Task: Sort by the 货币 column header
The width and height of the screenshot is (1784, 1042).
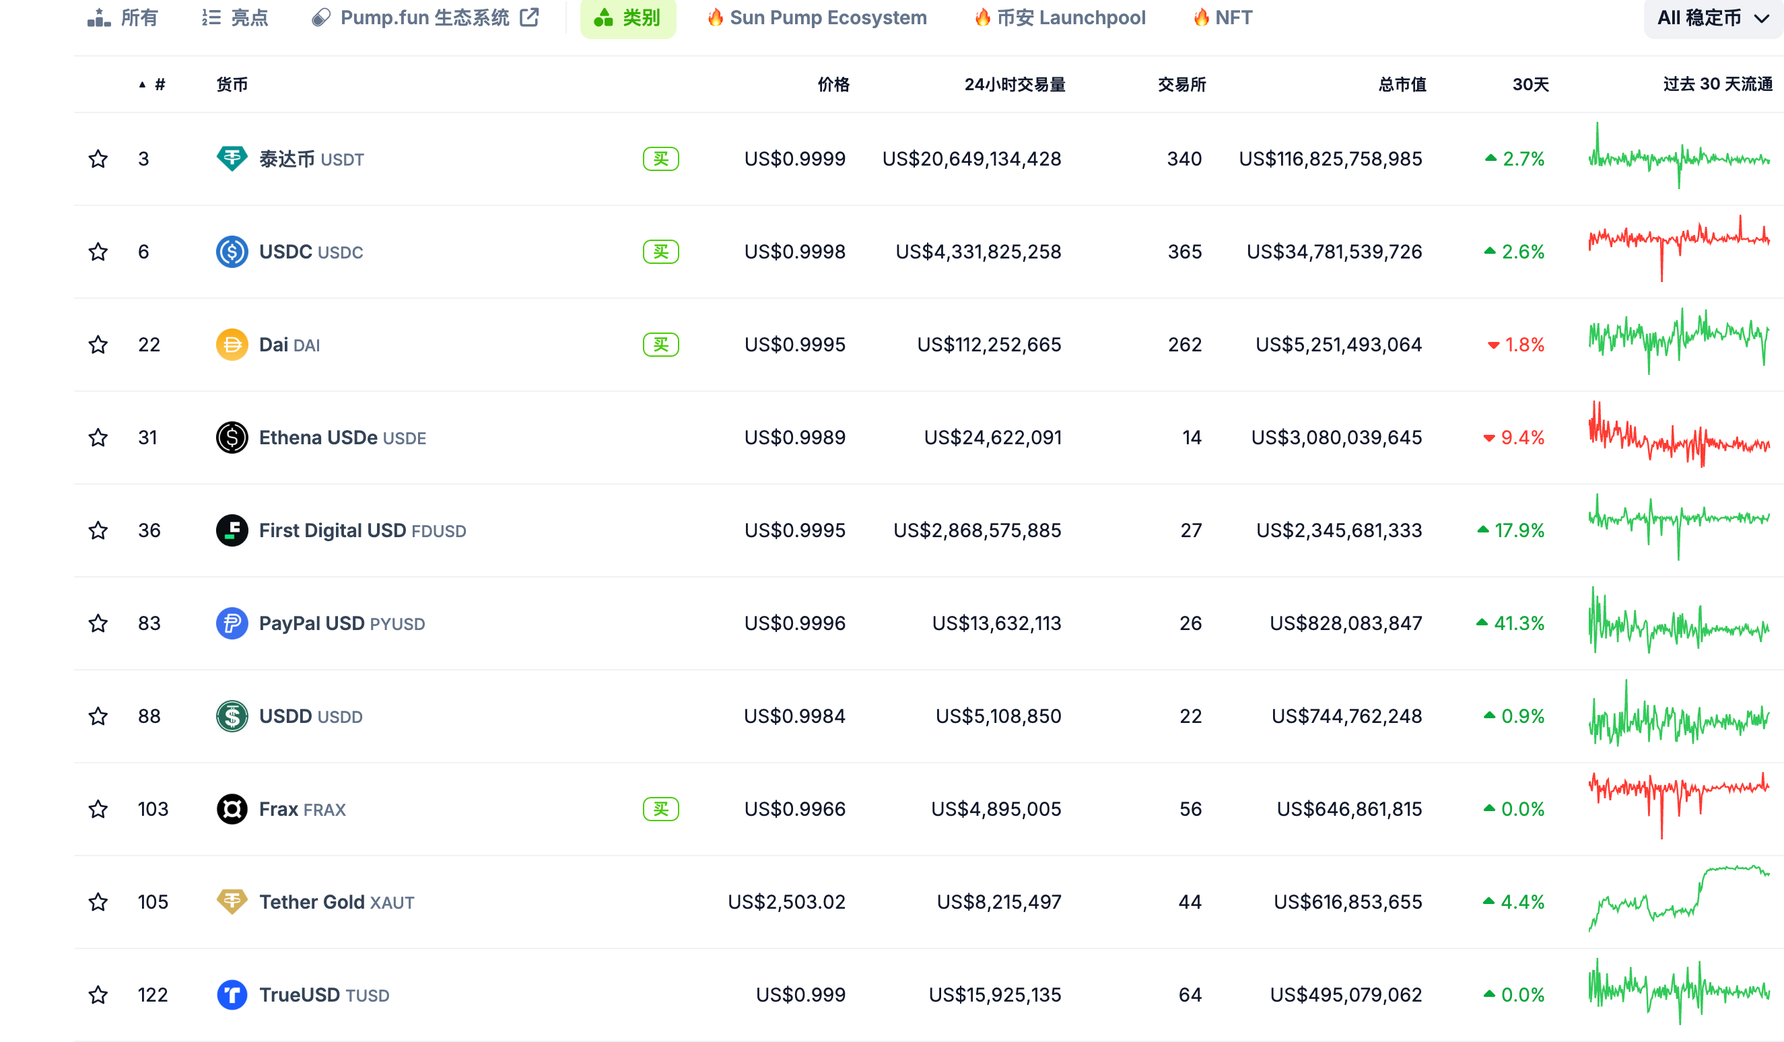Action: pos(232,84)
